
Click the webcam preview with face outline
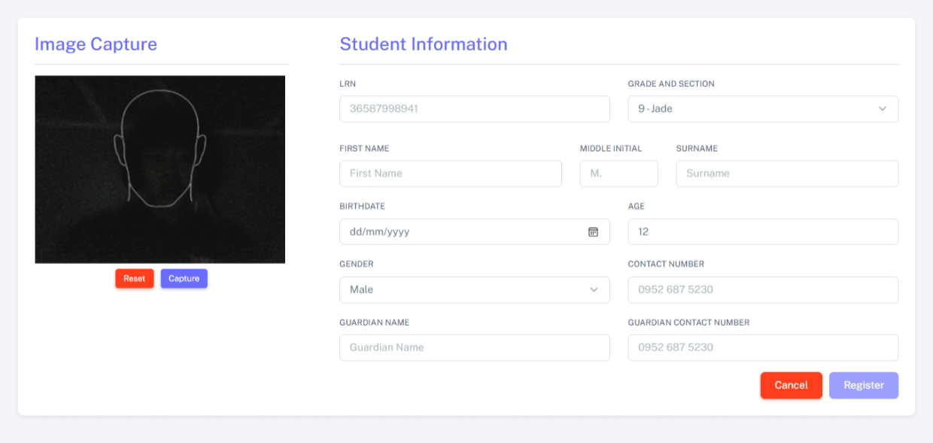pyautogui.click(x=160, y=169)
